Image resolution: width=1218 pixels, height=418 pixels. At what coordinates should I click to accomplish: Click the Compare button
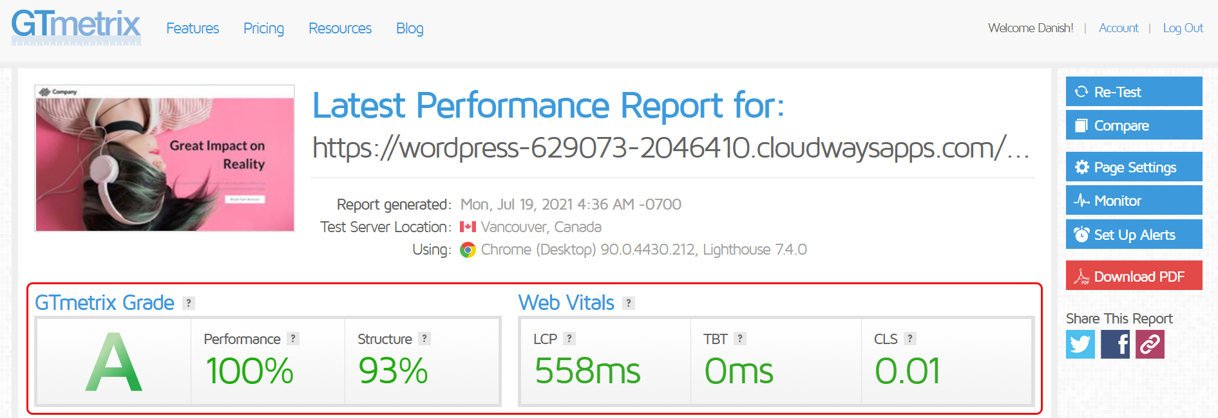[x=1134, y=125]
